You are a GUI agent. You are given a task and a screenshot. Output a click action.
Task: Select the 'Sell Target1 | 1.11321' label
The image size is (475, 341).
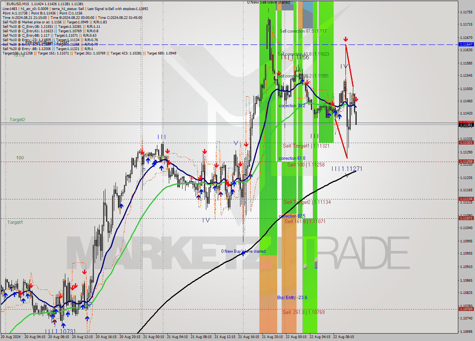pos(306,146)
